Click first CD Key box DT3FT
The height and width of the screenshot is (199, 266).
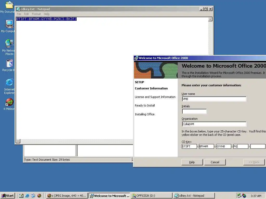click(x=189, y=146)
